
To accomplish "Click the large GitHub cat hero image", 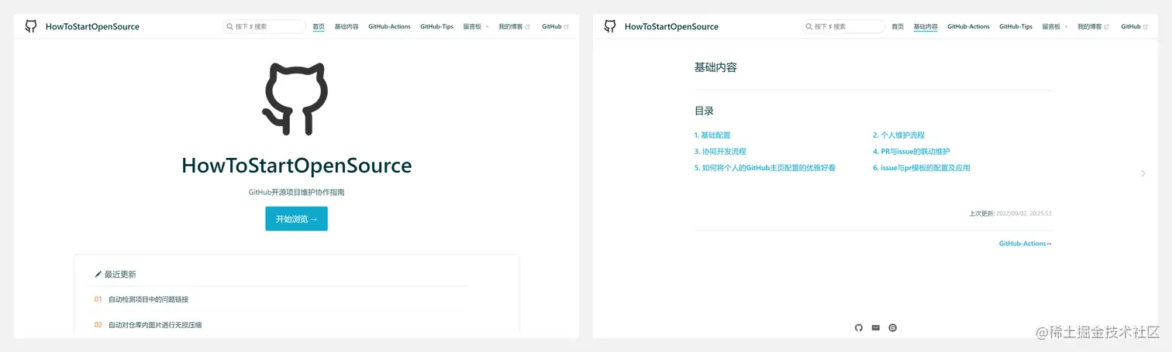I will (296, 98).
